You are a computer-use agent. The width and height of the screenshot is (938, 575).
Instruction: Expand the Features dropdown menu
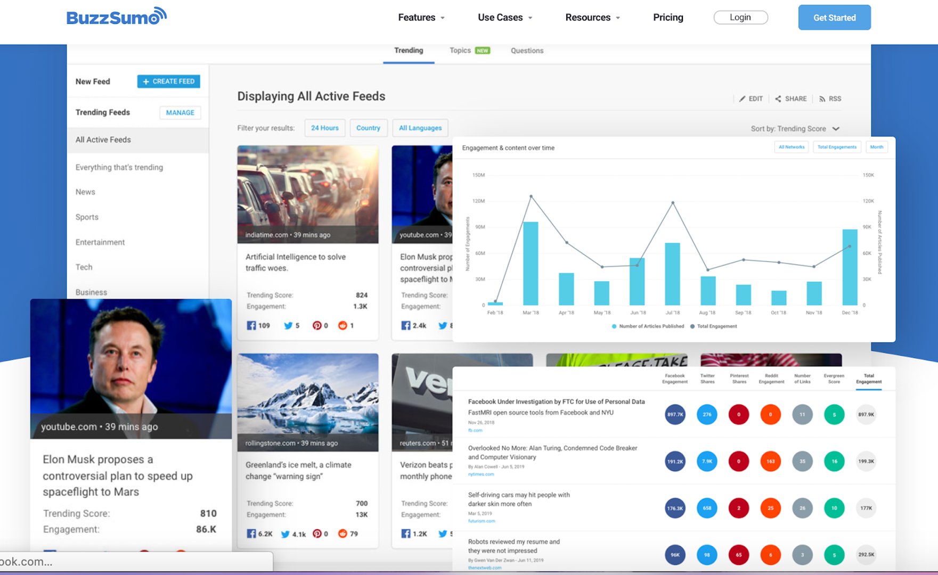pos(421,18)
